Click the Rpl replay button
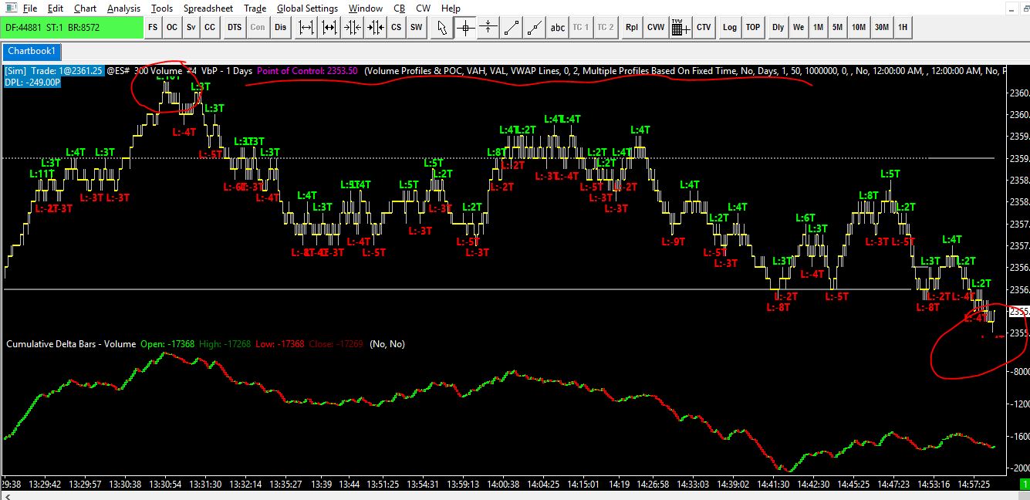This screenshot has width=1030, height=500. 632,27
